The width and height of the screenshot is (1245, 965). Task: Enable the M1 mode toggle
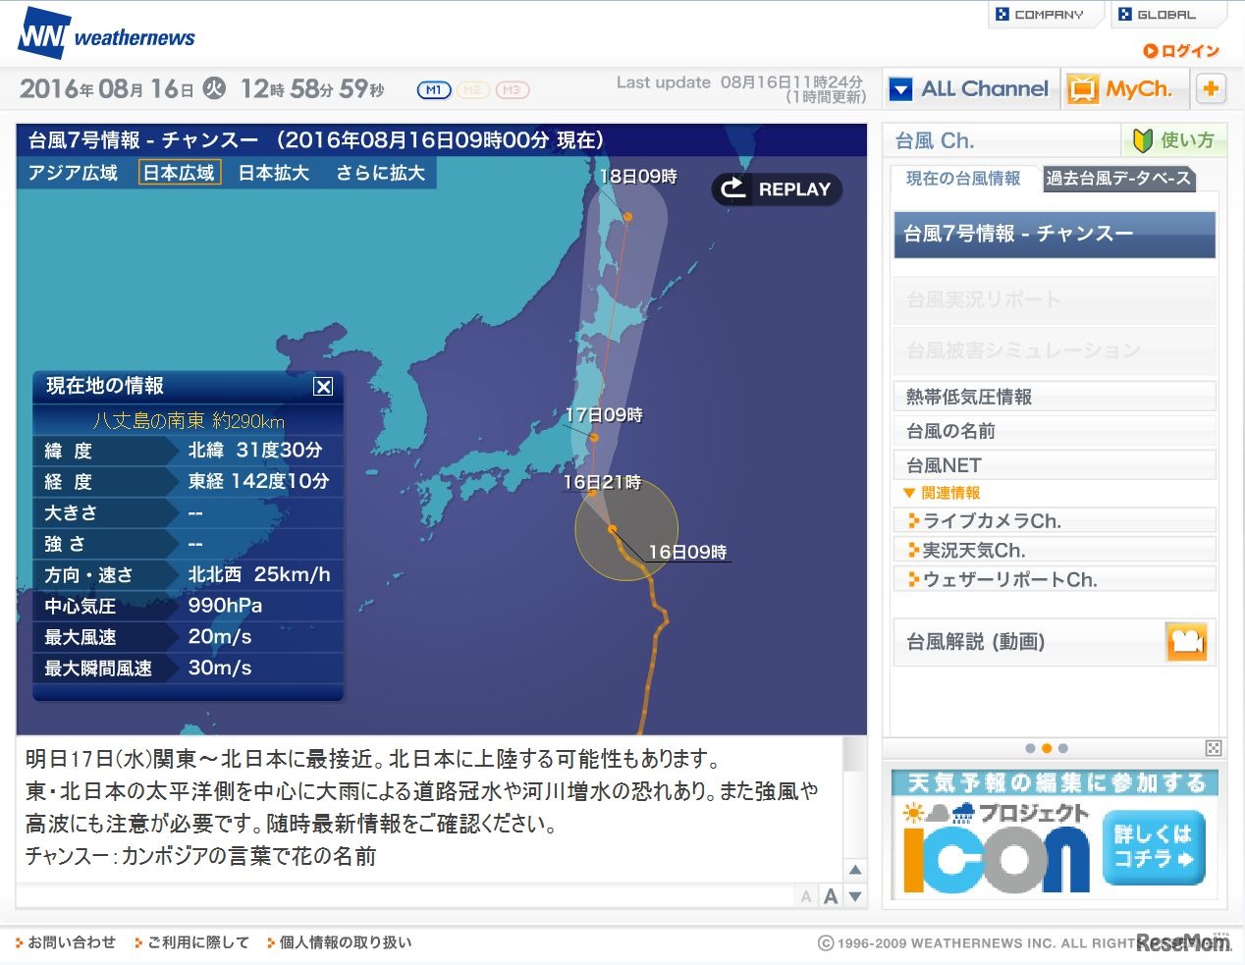[x=433, y=89]
